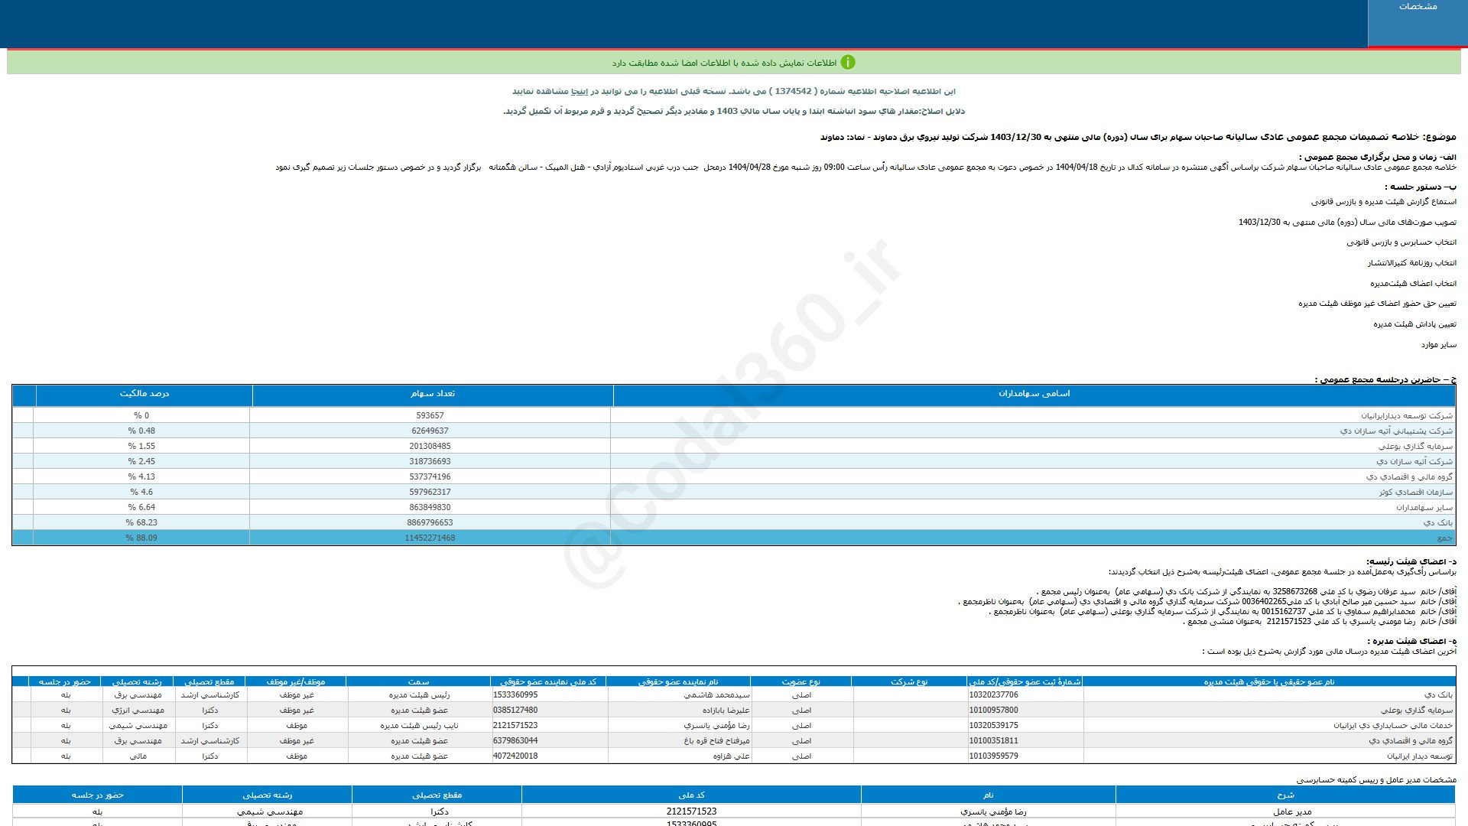
Task: Click the registration number 10103959579
Action: 994,756
